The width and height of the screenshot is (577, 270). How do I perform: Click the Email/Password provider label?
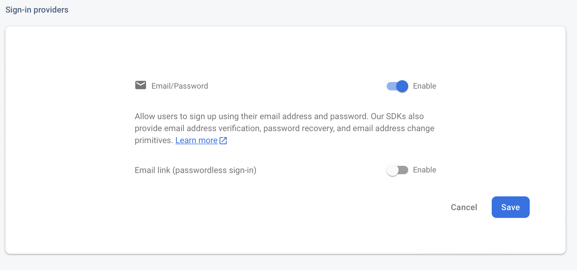click(180, 86)
